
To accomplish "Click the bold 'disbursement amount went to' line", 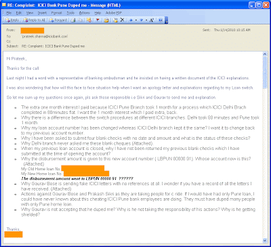I will point(77,178).
